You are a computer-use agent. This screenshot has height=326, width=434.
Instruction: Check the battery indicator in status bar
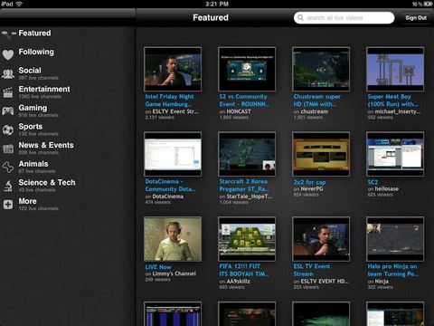point(428,4)
